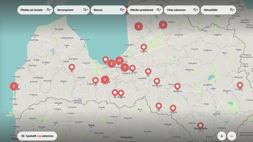253x142 pixels.
Task: Select the map pin at Ludza
Action: pos(240,86)
